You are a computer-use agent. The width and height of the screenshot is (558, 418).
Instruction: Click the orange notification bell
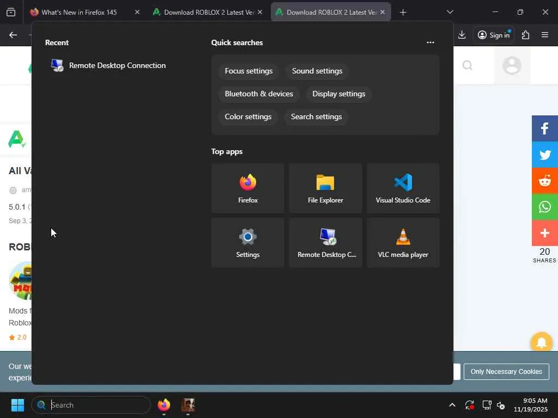click(541, 342)
